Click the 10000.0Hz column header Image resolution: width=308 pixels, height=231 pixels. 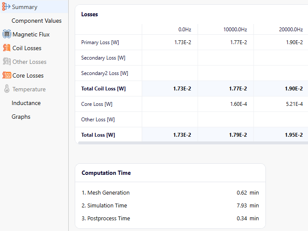coord(235,30)
